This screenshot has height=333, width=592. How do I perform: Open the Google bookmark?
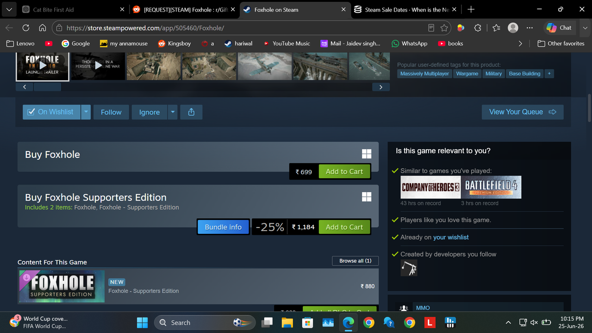pos(75,44)
